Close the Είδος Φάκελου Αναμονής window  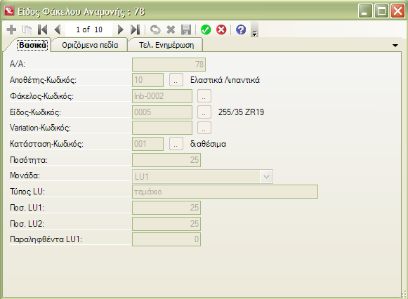tap(397, 11)
